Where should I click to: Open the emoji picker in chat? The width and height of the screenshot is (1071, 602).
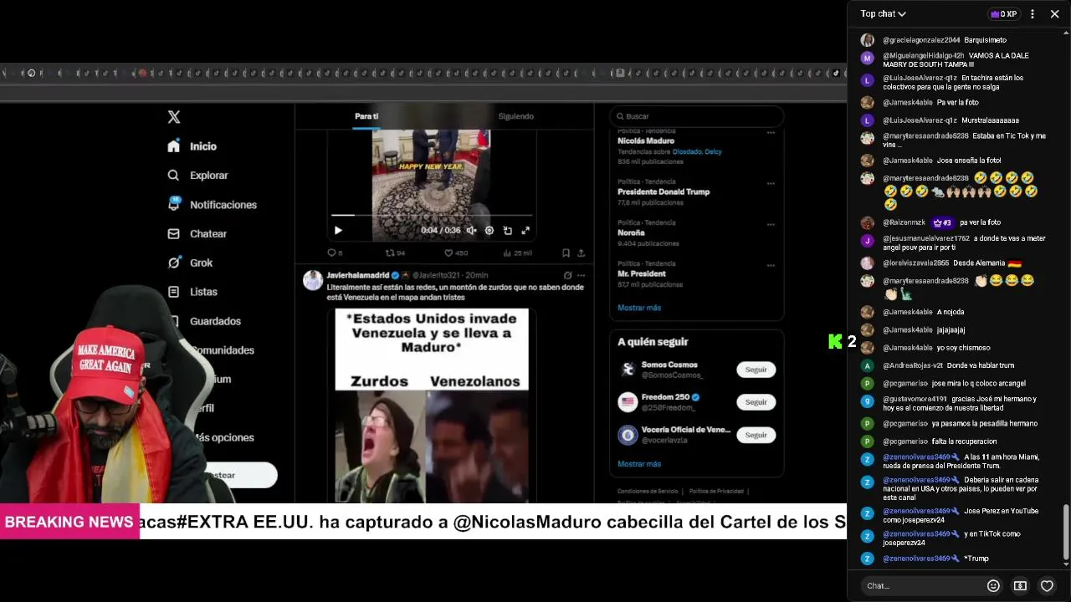coord(993,586)
